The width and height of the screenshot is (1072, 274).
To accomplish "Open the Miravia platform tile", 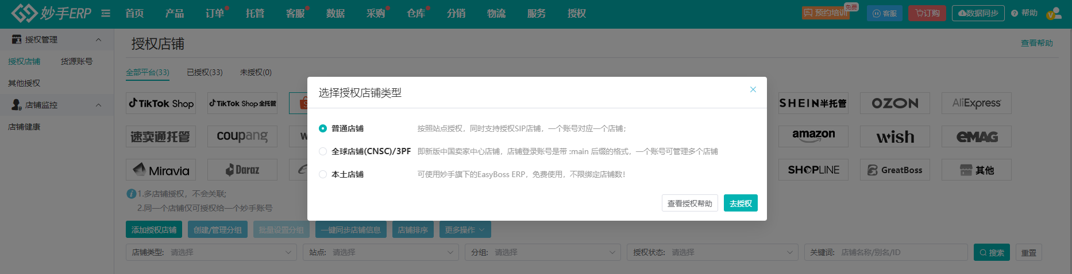I will click(x=161, y=170).
